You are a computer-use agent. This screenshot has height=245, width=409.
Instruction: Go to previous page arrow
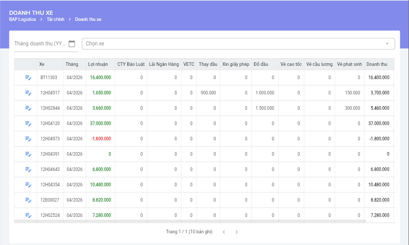pyautogui.click(x=224, y=232)
